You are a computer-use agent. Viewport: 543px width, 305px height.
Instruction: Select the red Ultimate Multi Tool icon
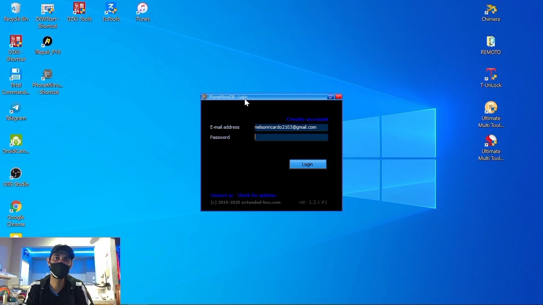[x=491, y=148]
